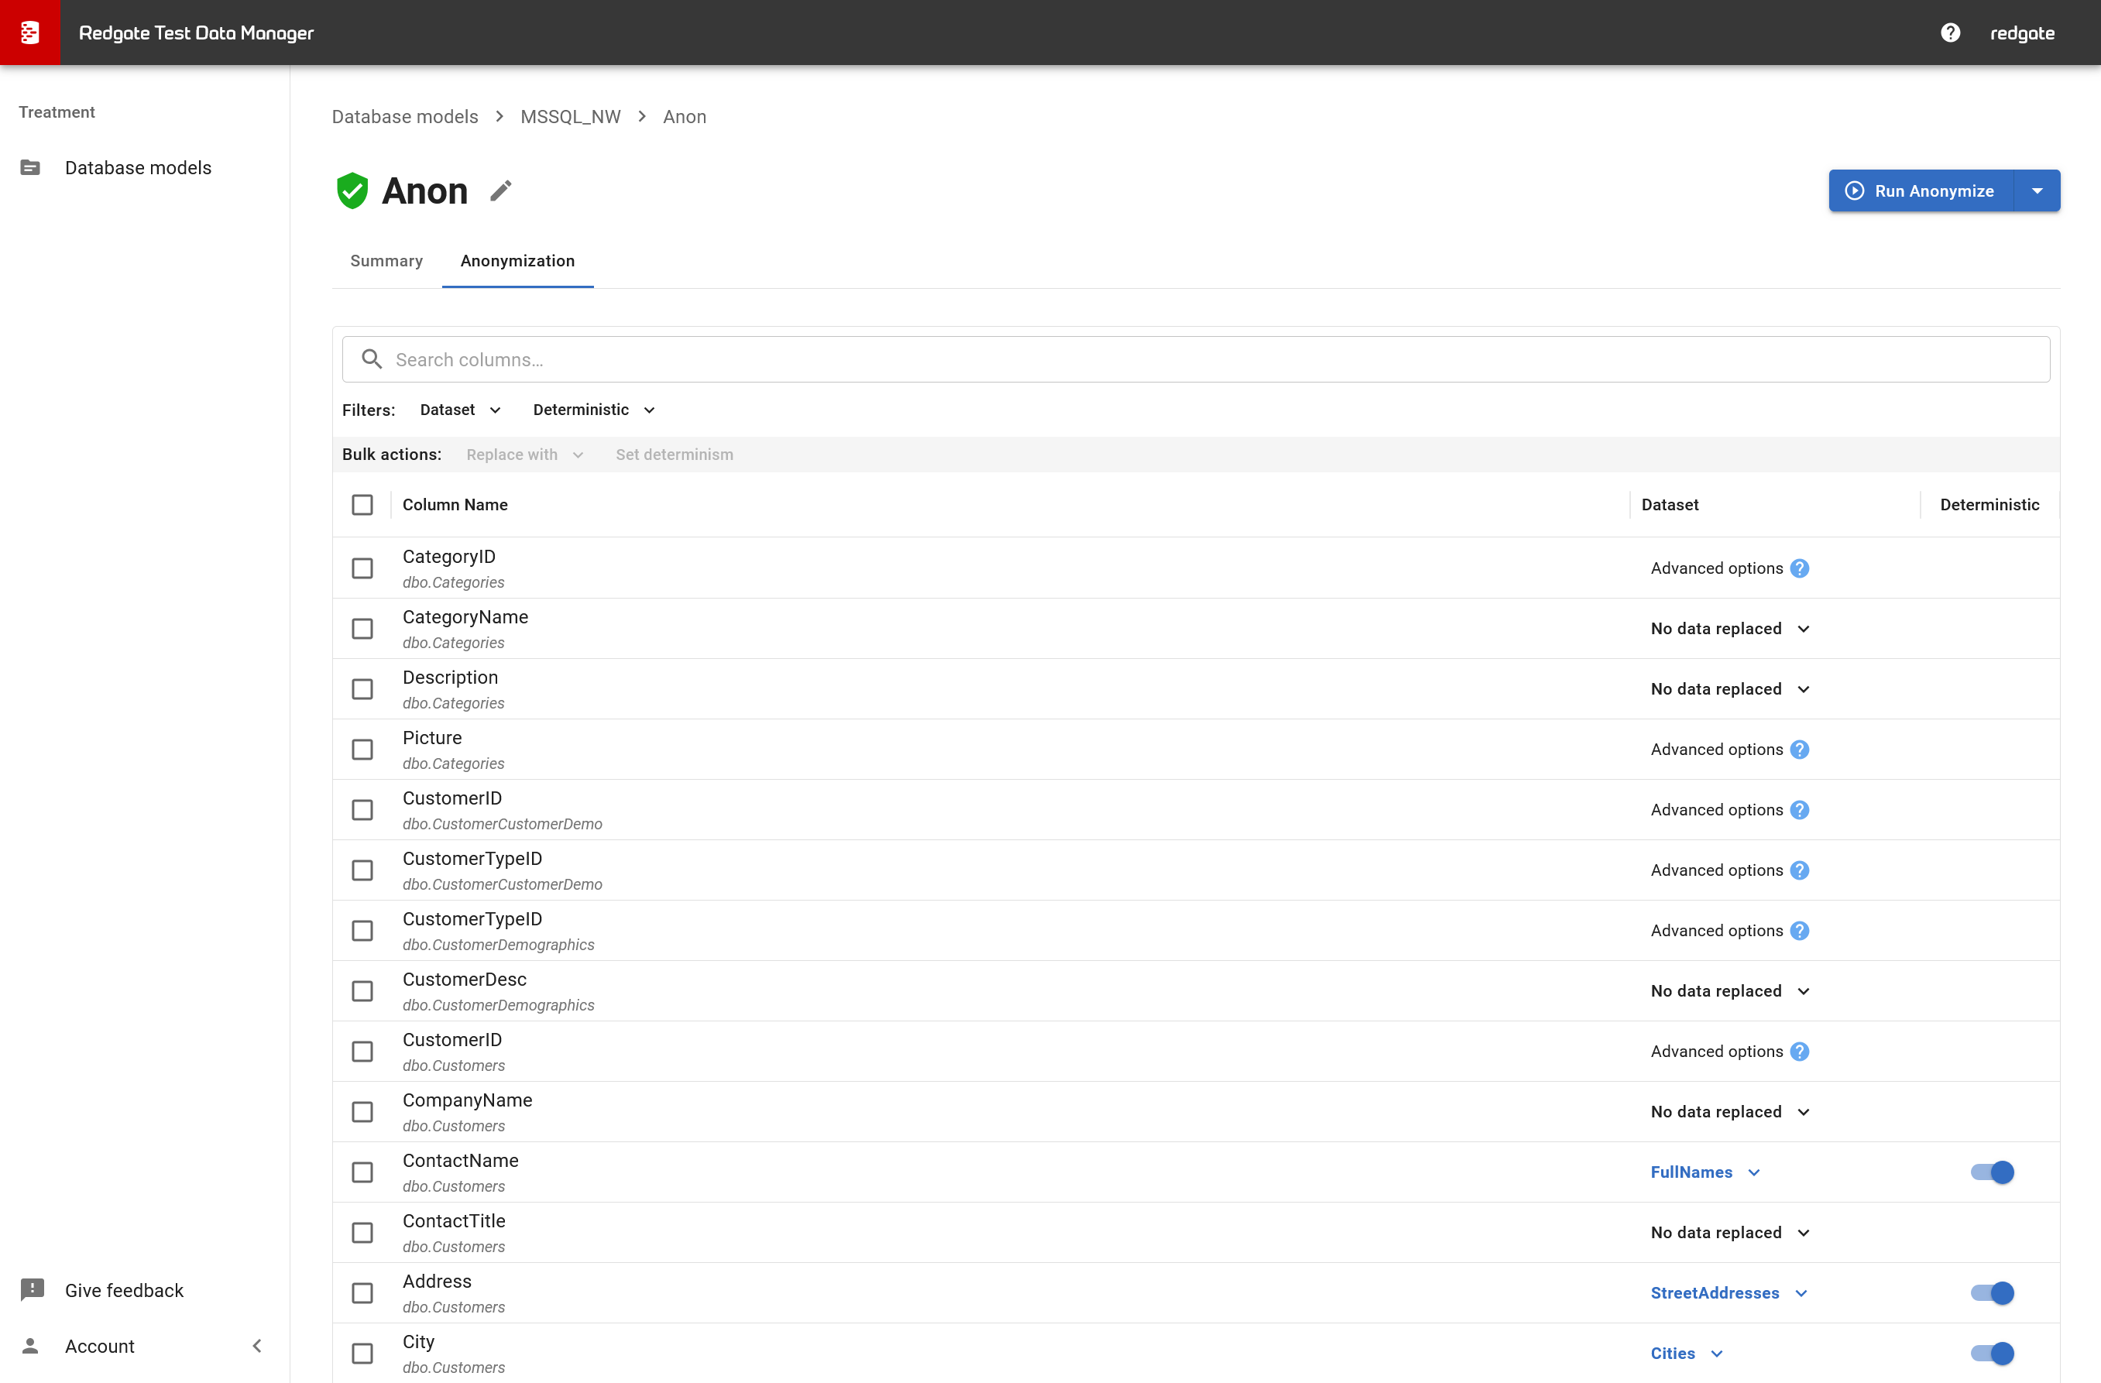Image resolution: width=2101 pixels, height=1383 pixels.
Task: Open the Deterministic filter dropdown
Action: pyautogui.click(x=593, y=410)
